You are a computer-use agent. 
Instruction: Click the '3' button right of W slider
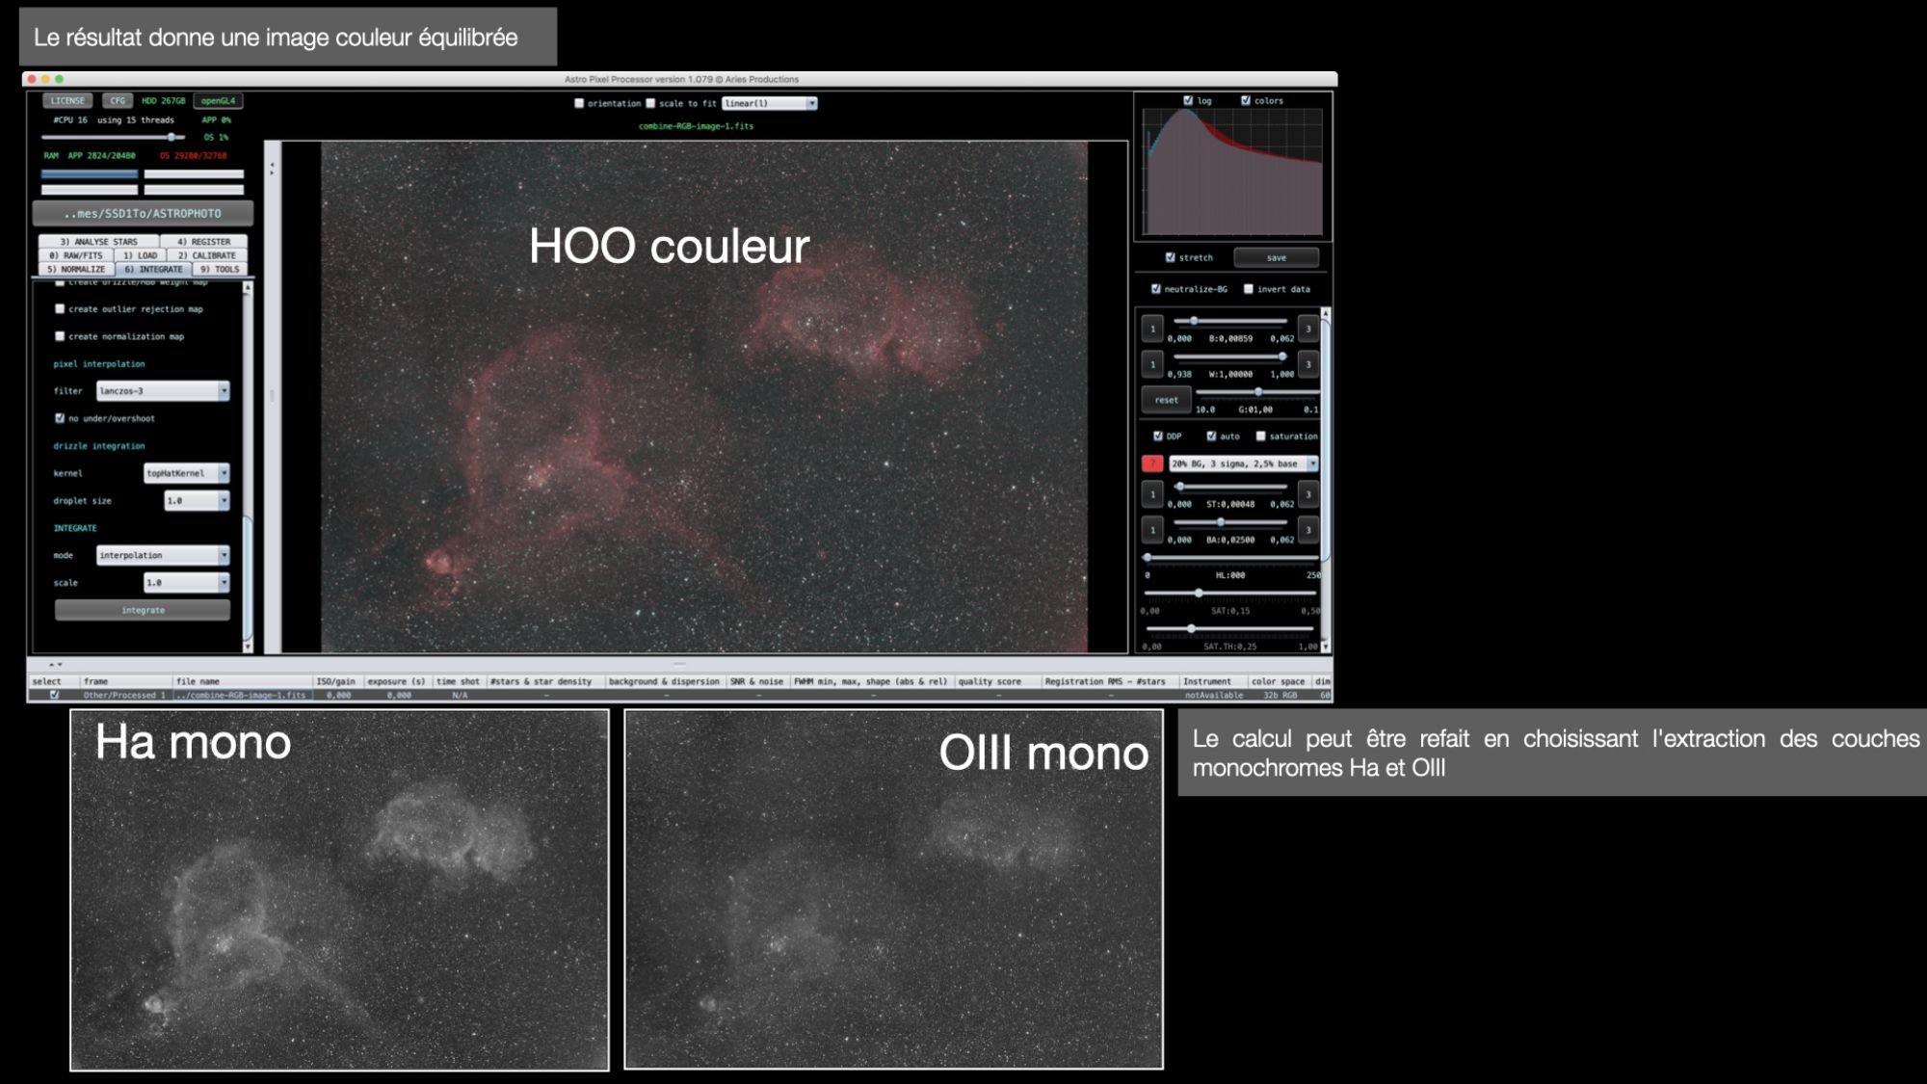click(1307, 364)
